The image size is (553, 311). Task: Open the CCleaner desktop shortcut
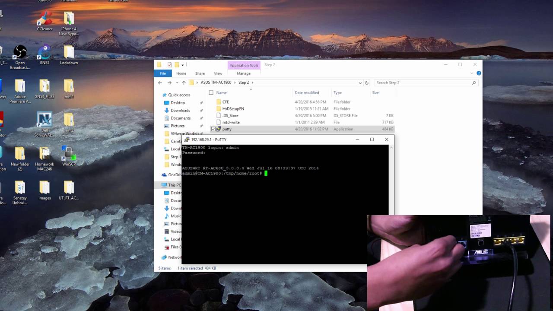(44, 22)
